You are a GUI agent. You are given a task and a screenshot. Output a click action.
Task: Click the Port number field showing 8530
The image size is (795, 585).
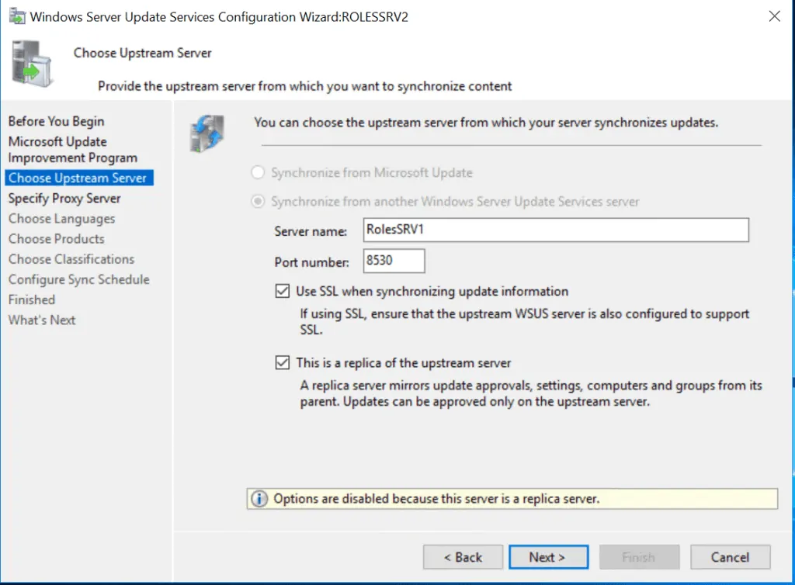394,261
